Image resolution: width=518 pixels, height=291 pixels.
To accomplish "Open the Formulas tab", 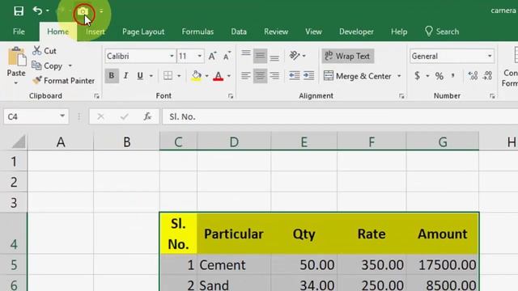I will 197,32.
